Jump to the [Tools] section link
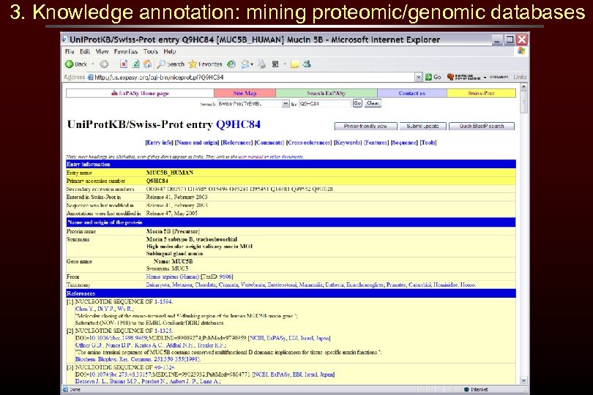 pyautogui.click(x=428, y=143)
